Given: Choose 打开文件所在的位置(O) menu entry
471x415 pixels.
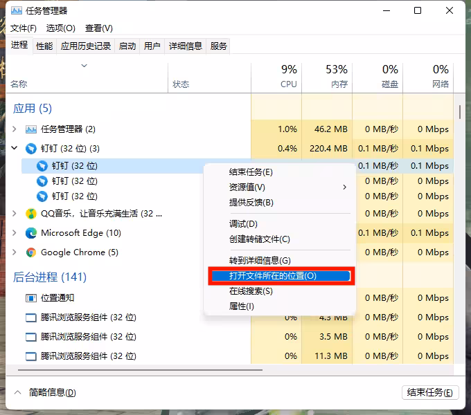Looking at the screenshot, I should point(281,276).
